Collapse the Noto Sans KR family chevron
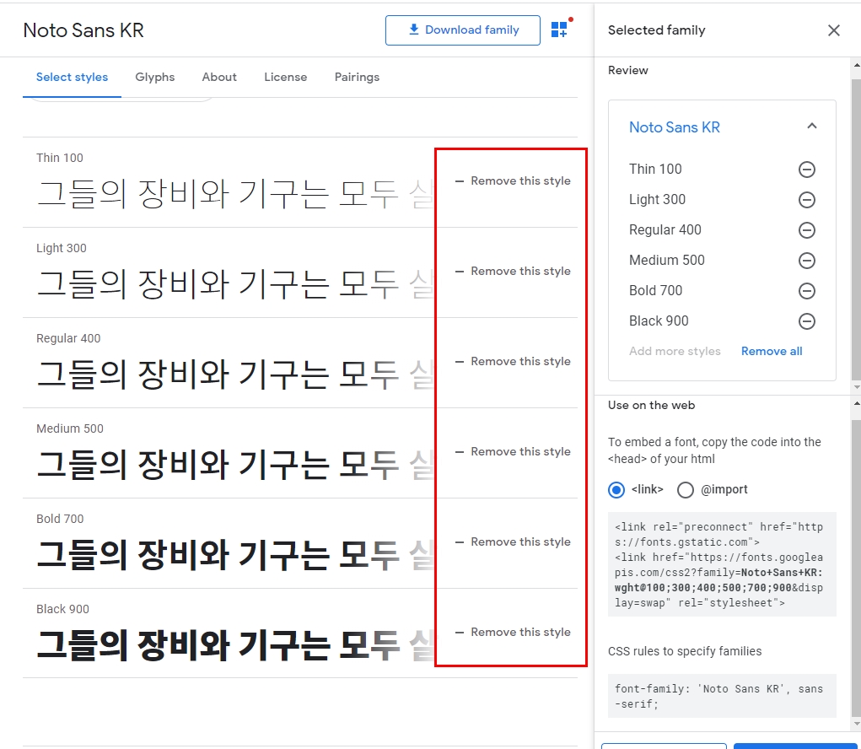The height and width of the screenshot is (749, 861). [x=811, y=127]
